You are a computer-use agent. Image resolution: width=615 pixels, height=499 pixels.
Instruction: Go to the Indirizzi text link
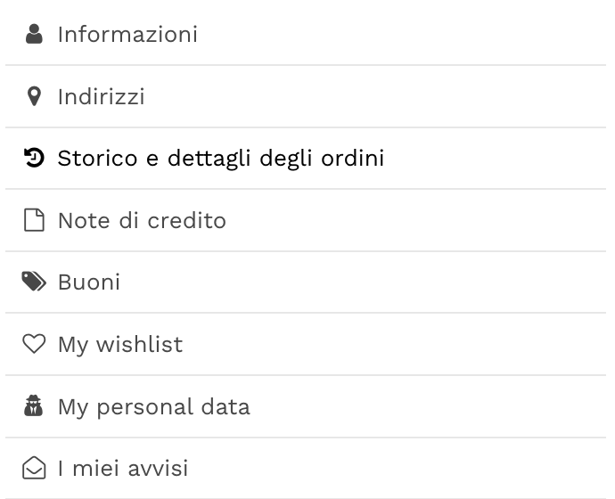tap(101, 96)
